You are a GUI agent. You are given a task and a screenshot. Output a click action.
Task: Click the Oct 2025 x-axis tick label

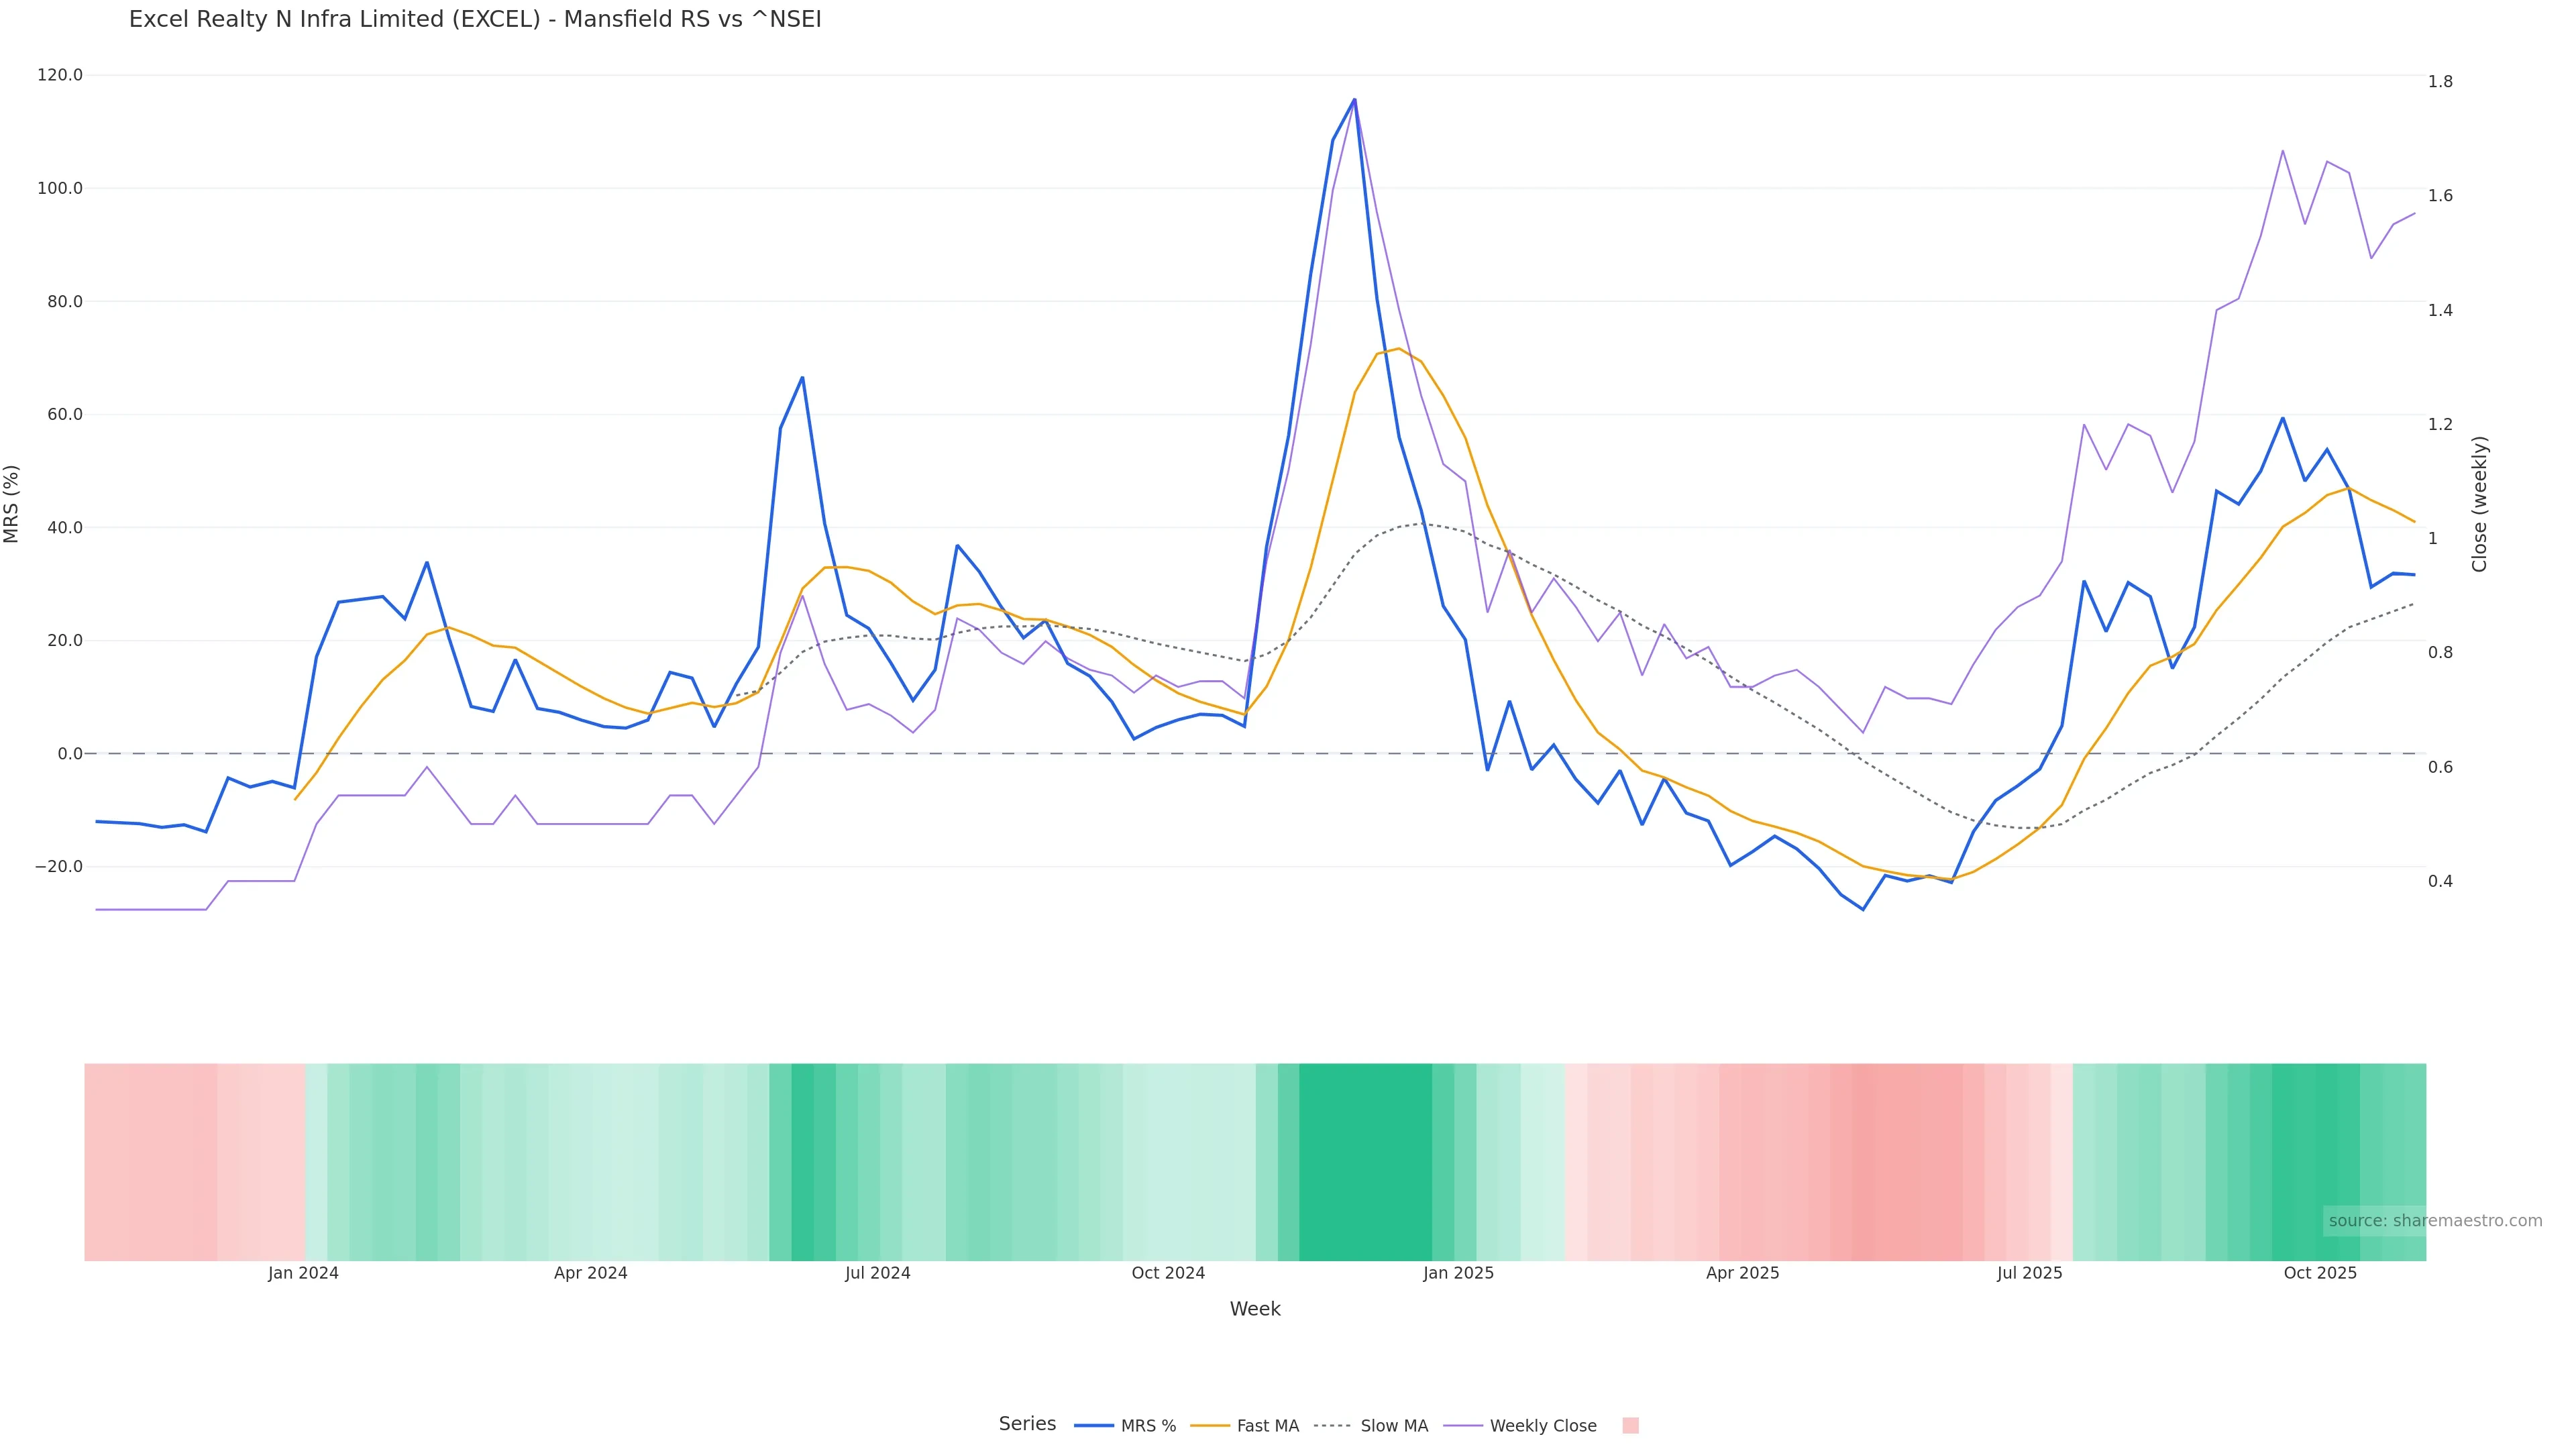click(2320, 1273)
